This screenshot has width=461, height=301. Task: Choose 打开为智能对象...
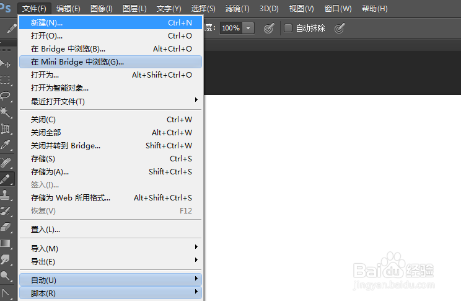tap(110, 88)
